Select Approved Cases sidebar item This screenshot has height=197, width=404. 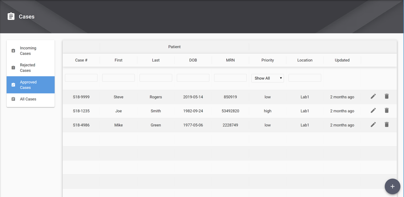[30, 85]
